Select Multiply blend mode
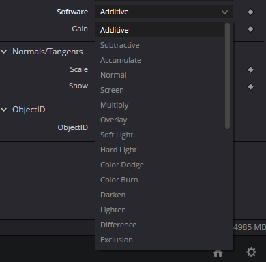This screenshot has height=262, width=266. [x=160, y=105]
